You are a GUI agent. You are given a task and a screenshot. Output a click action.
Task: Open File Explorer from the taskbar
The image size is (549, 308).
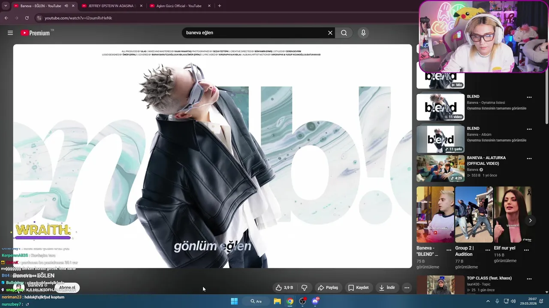(x=278, y=301)
